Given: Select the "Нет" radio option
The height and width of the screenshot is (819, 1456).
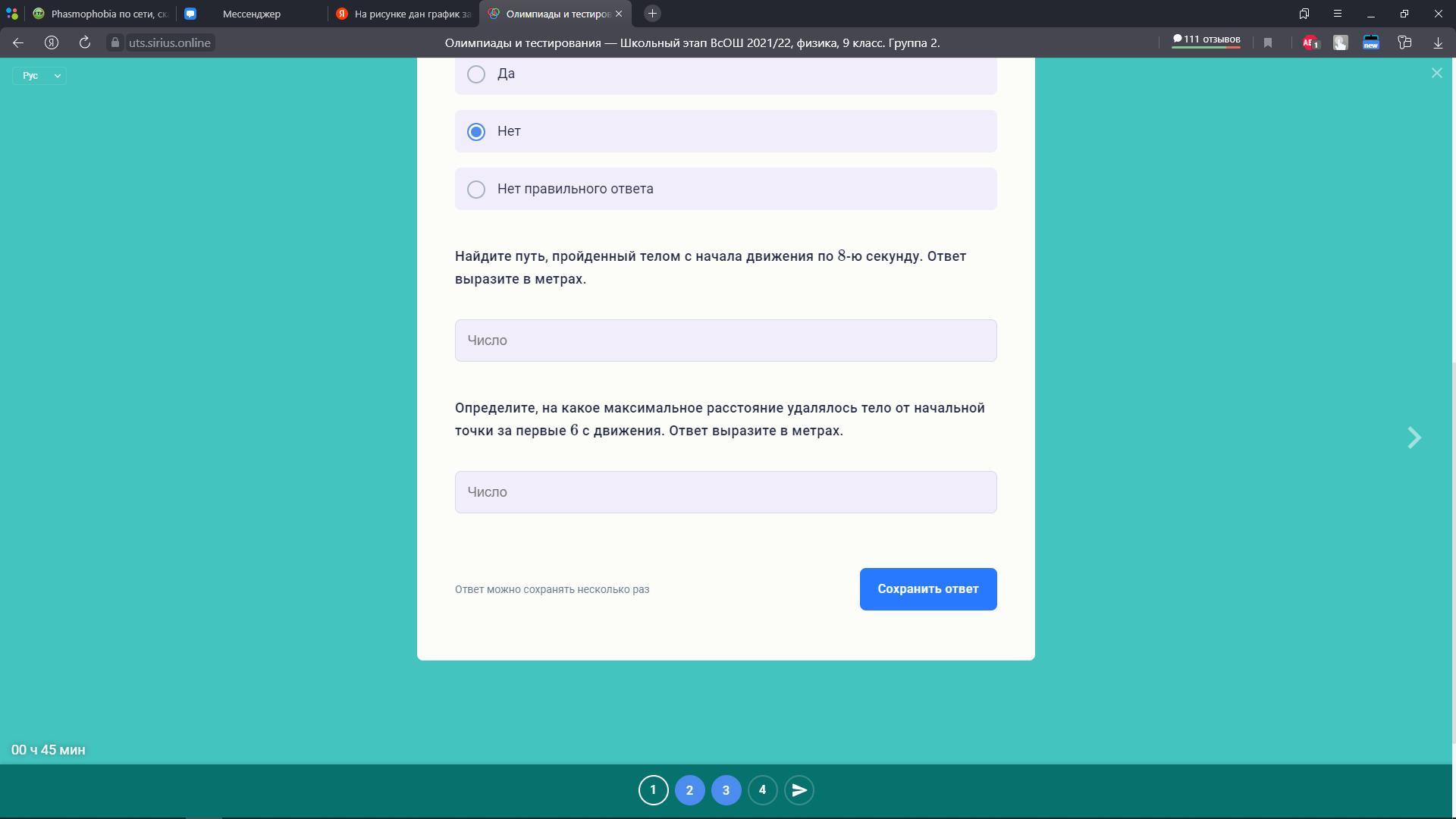Looking at the screenshot, I should (476, 132).
